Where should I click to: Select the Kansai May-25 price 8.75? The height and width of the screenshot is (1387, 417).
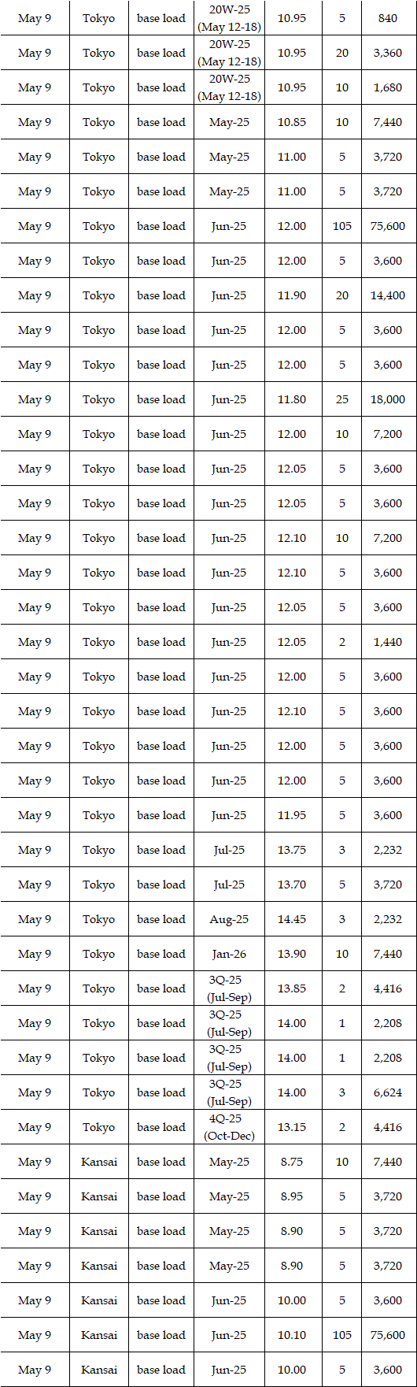292,1162
